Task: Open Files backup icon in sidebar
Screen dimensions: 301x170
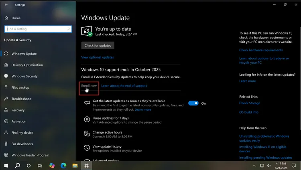Action: (6, 87)
